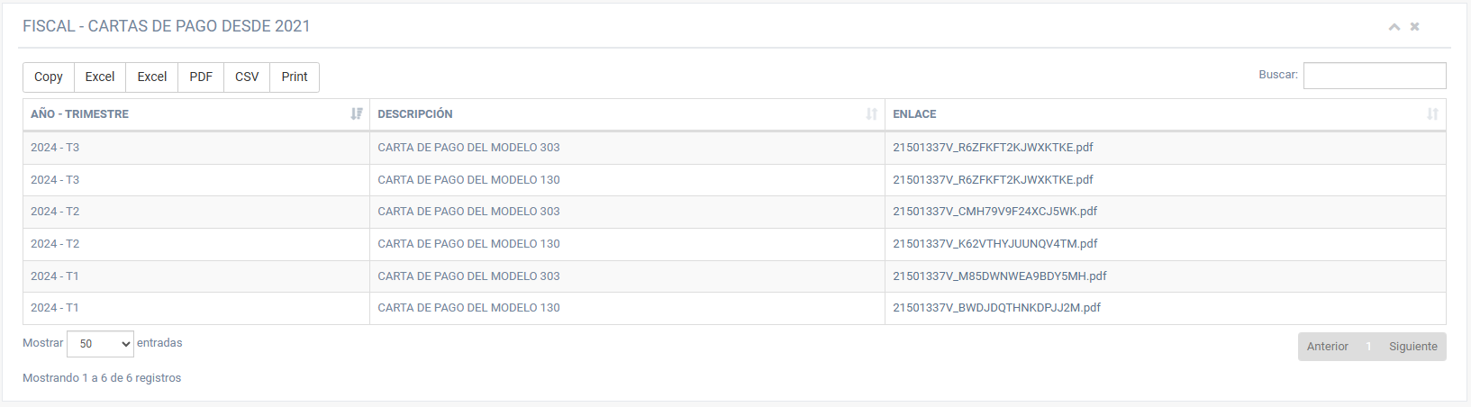Open the Mostrar entries dropdown
Viewport: 1471px width, 407px height.
coord(100,344)
